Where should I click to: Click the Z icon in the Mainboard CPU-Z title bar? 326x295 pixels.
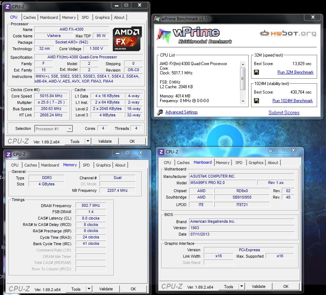(161, 152)
